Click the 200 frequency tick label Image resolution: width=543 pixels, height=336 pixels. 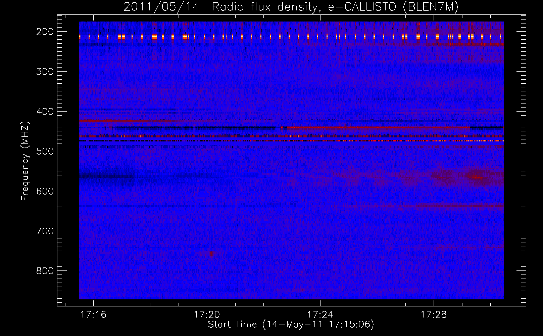click(x=45, y=32)
